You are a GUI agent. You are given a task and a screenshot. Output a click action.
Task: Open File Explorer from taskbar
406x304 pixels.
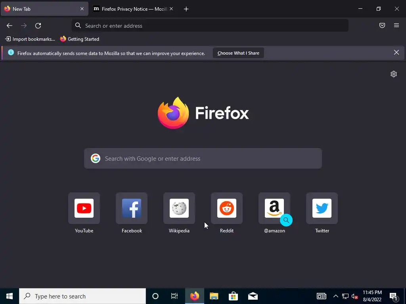(214, 296)
